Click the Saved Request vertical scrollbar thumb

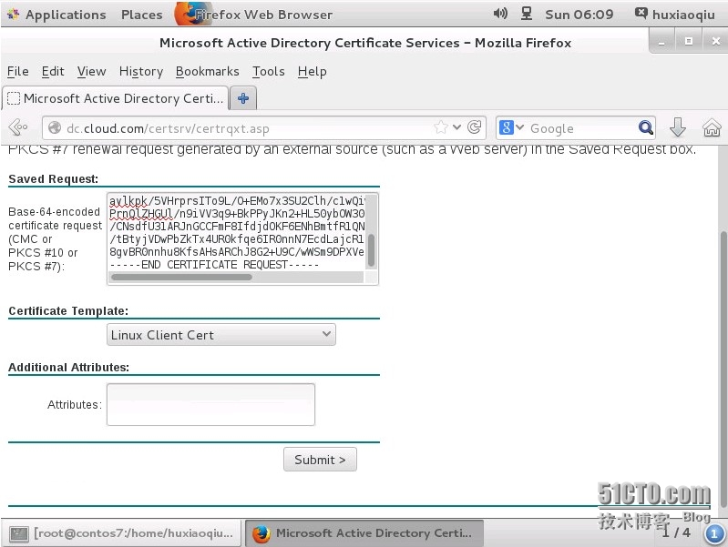pos(371,250)
